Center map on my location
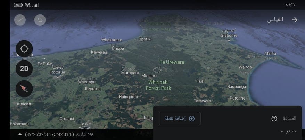Viewport: 305px width, 140px height. tap(24, 49)
